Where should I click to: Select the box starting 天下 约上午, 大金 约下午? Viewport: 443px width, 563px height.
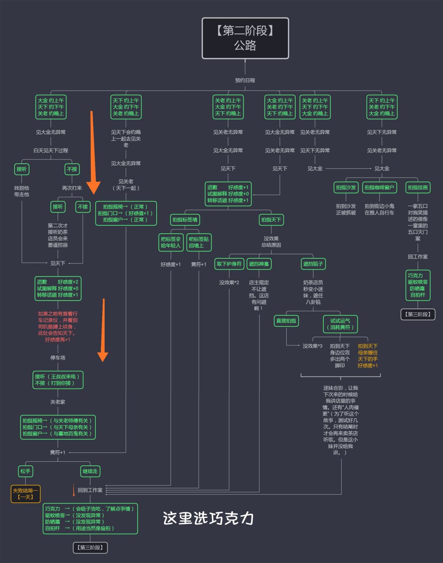coord(126,107)
